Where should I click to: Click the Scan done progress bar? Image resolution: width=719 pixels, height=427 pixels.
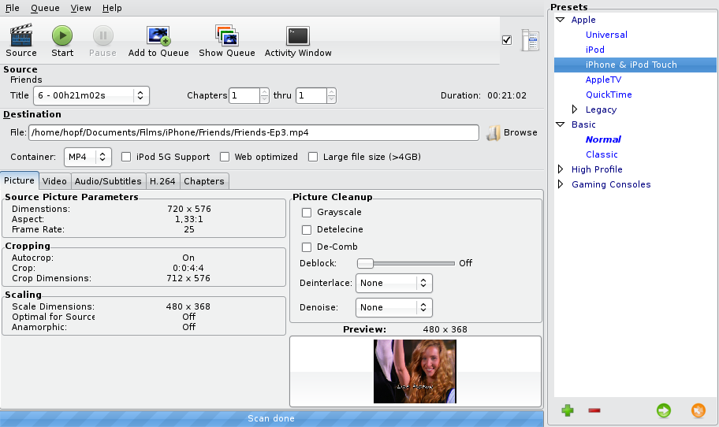(271, 418)
